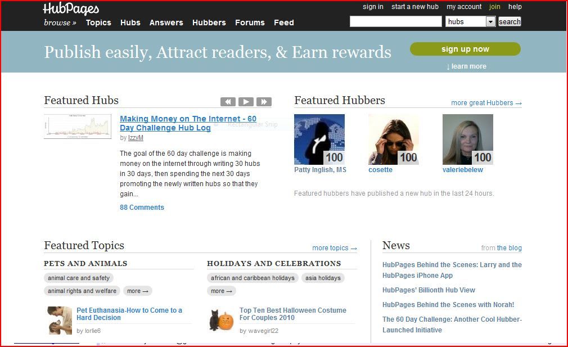Viewport: 568px width, 347px height.
Task: Go to previous featured hub (rewind button)
Action: pos(228,102)
